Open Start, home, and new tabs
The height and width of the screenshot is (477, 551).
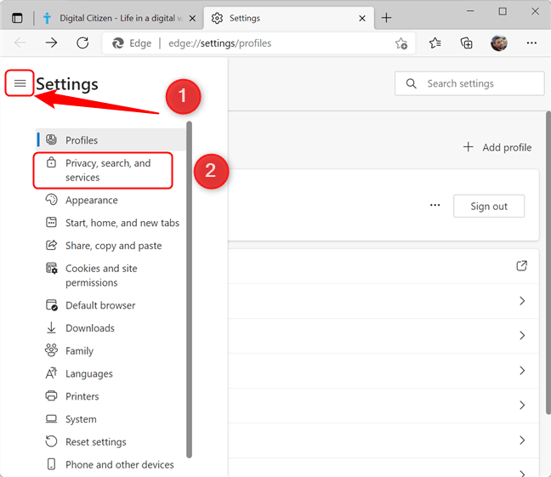click(x=111, y=223)
